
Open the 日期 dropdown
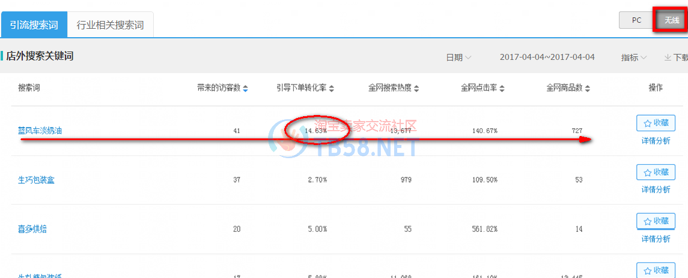point(459,58)
